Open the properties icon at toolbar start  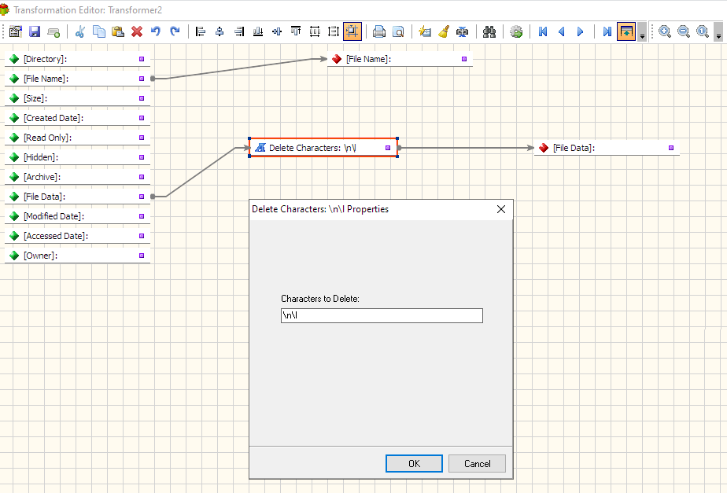(15, 31)
